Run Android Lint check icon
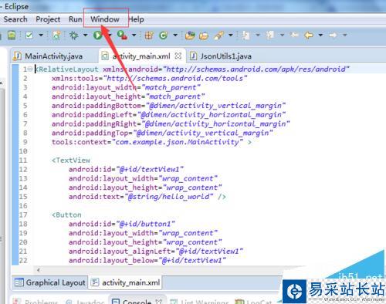 pyautogui.click(x=29, y=35)
